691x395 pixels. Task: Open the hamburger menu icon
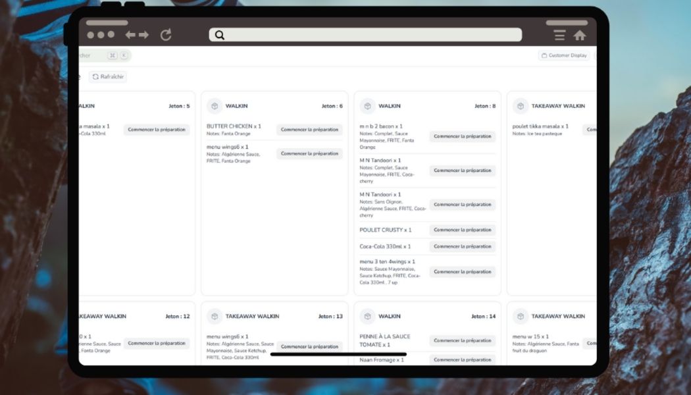pyautogui.click(x=559, y=36)
